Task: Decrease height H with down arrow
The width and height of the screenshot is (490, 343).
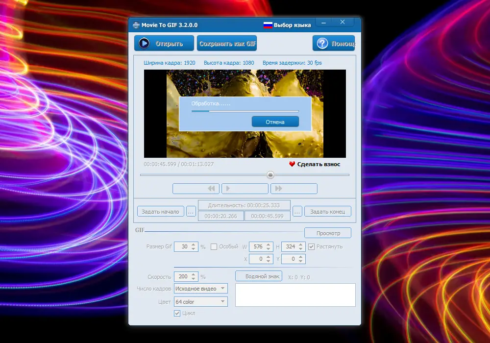Action: tap(301, 249)
